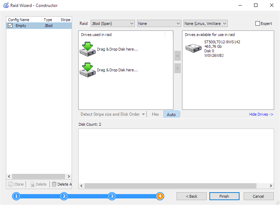Click the Hide Drives link

(261, 114)
